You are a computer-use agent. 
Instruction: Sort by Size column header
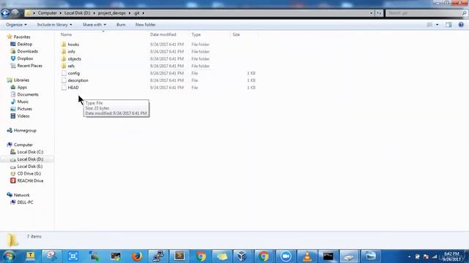236,34
